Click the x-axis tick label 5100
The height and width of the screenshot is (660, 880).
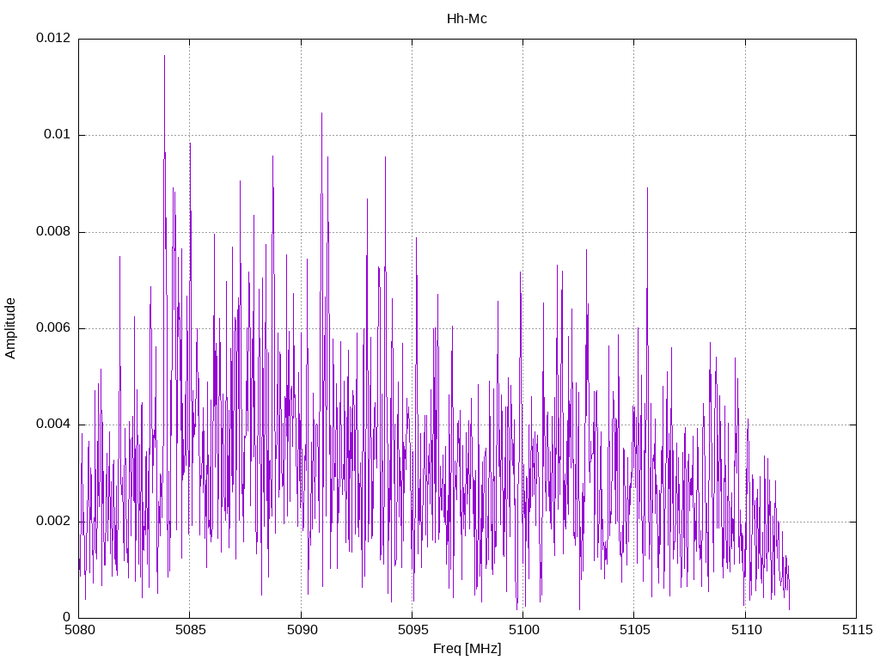pos(523,630)
